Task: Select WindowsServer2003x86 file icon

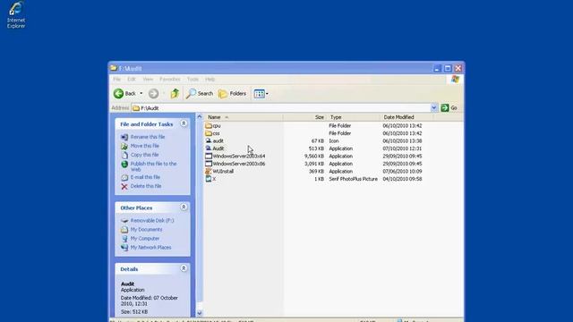Action: (x=209, y=164)
